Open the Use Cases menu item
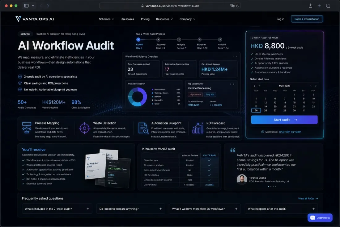 [127, 19]
